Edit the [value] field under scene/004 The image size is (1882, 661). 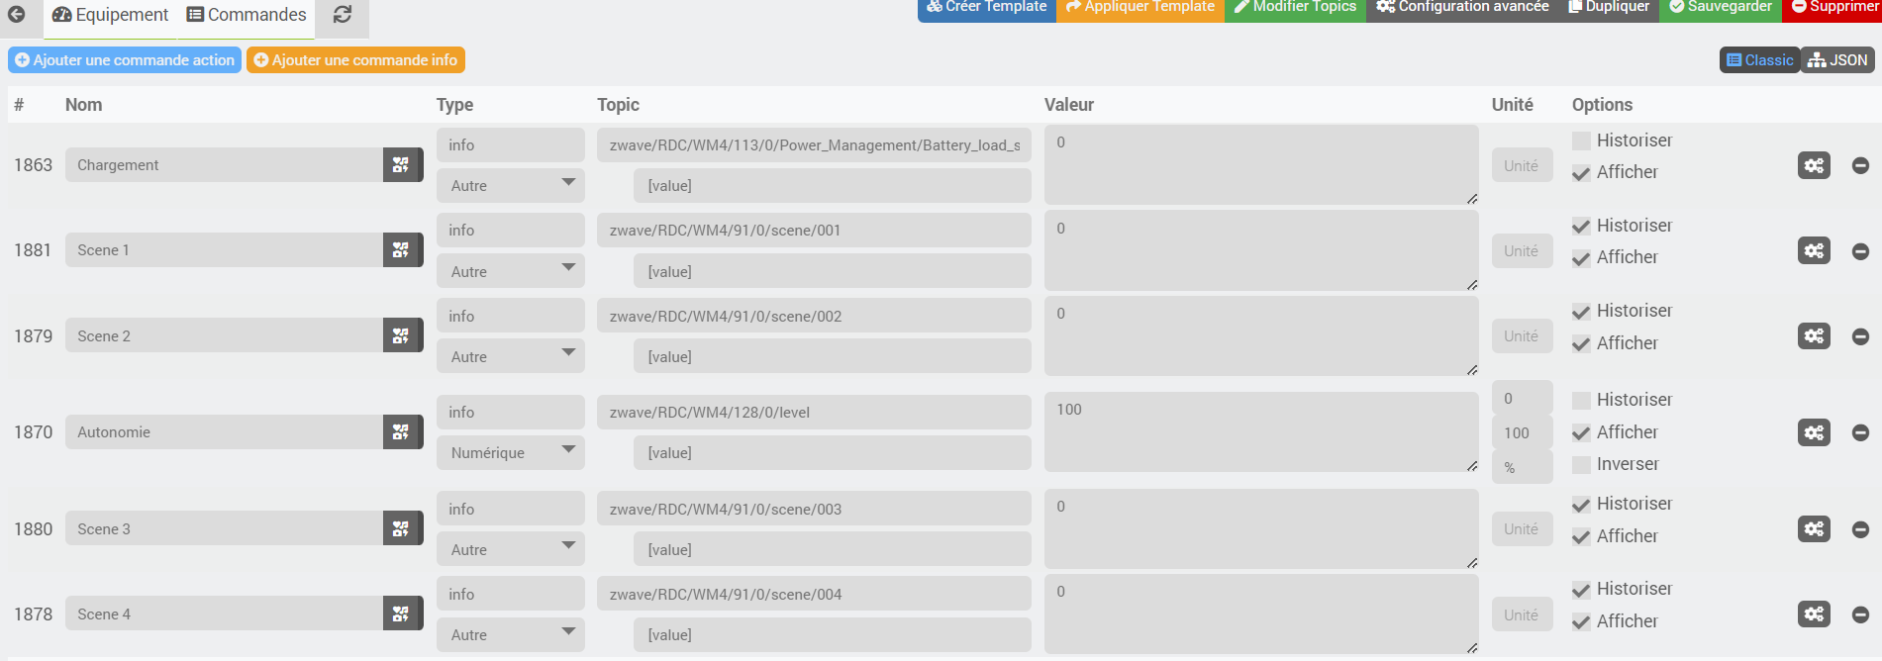pos(833,634)
